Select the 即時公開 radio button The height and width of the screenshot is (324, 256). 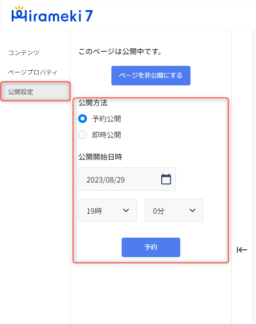tap(83, 135)
